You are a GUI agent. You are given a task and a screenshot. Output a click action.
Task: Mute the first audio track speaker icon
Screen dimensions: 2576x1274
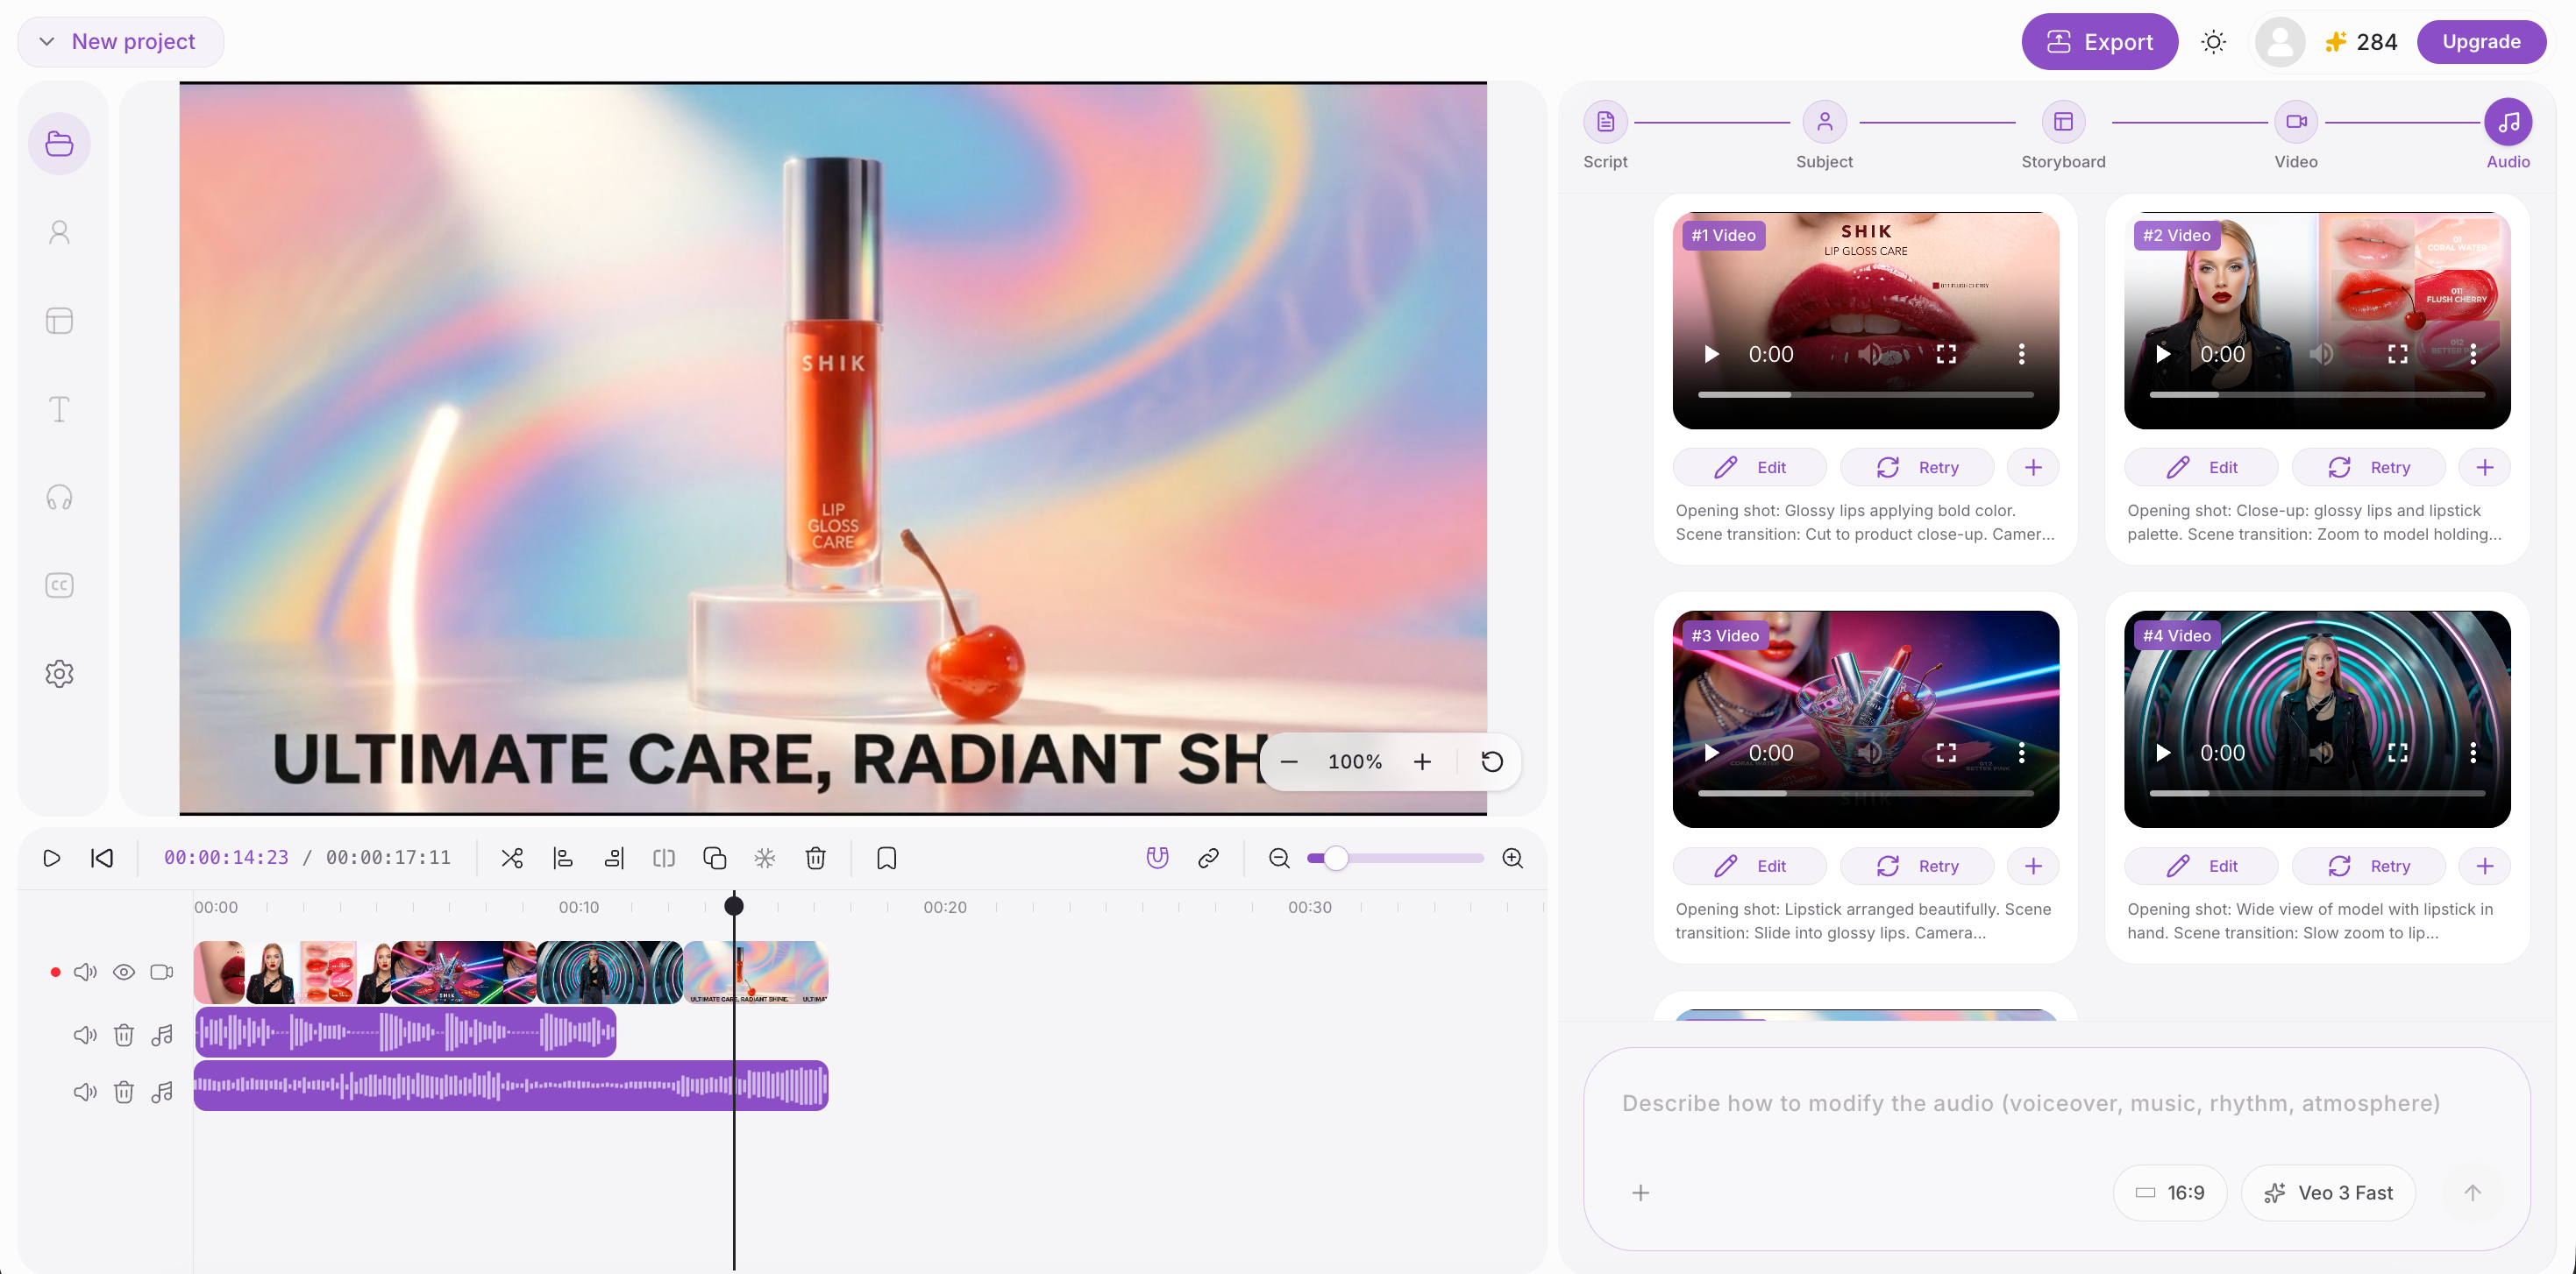point(85,1034)
